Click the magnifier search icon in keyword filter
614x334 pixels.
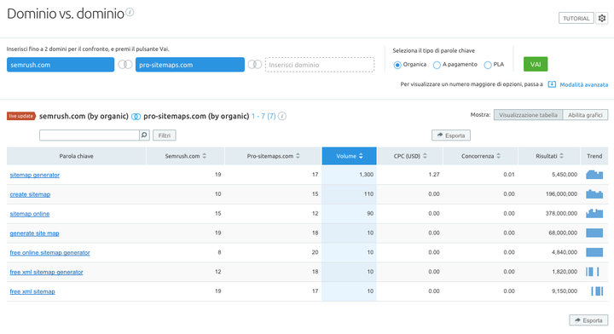(x=144, y=135)
